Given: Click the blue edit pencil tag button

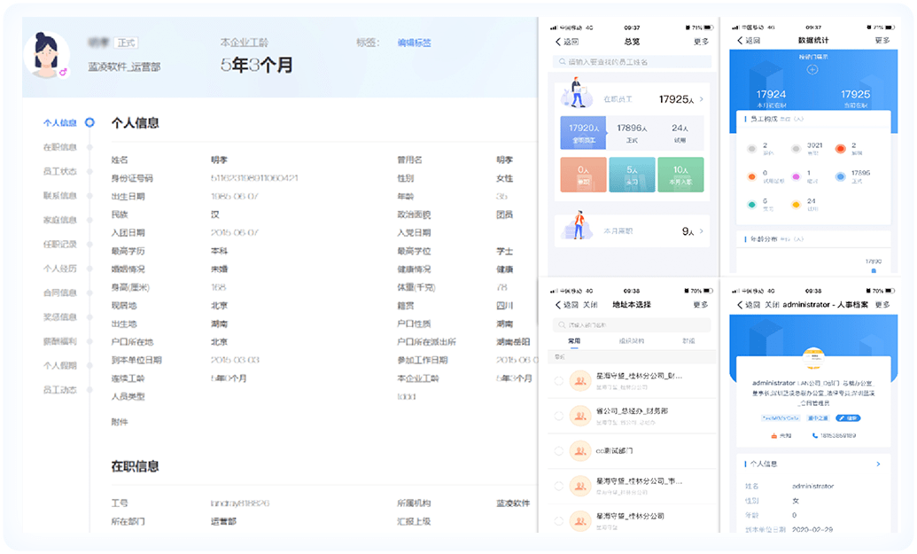Looking at the screenshot, I should click(848, 417).
